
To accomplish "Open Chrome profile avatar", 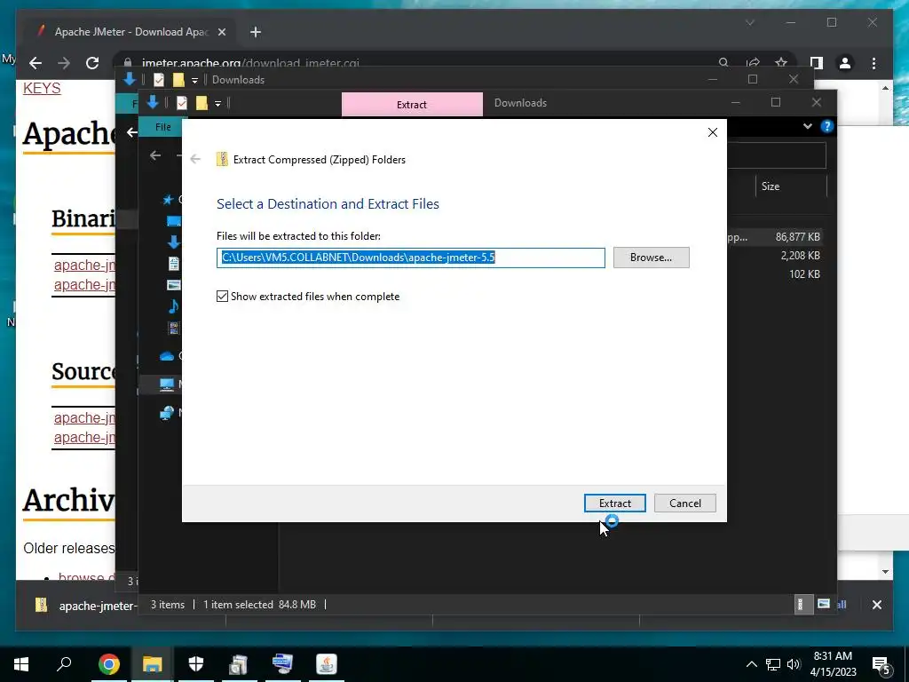I will click(845, 63).
